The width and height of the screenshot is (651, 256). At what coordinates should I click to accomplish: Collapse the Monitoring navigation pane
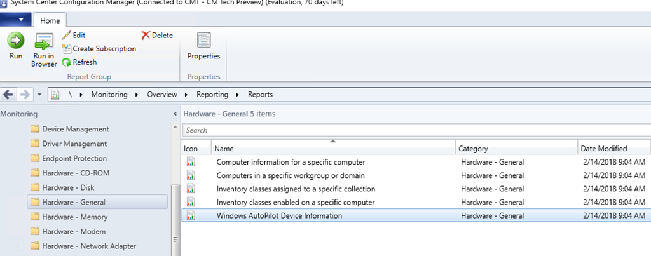click(175, 114)
